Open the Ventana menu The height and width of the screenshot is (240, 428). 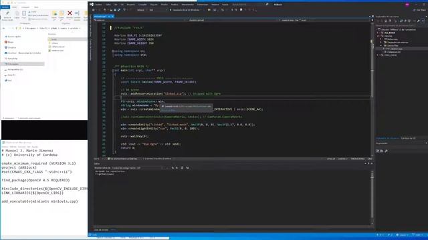tap(215, 5)
